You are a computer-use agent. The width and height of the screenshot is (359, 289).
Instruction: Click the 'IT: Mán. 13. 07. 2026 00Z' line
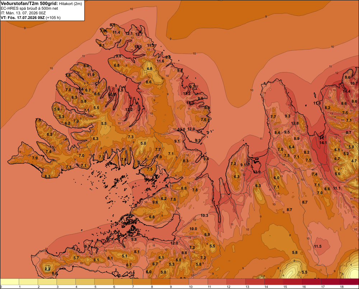23,13
